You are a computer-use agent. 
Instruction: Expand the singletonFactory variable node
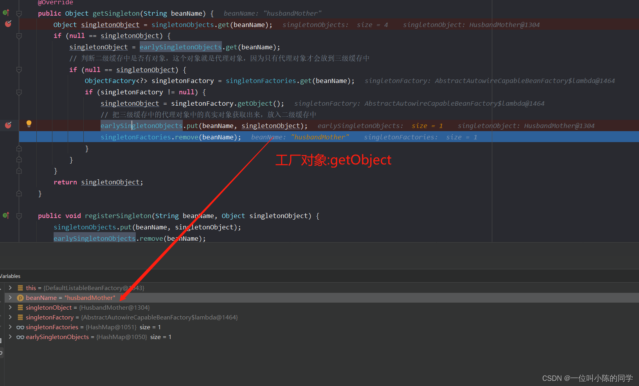coord(10,317)
